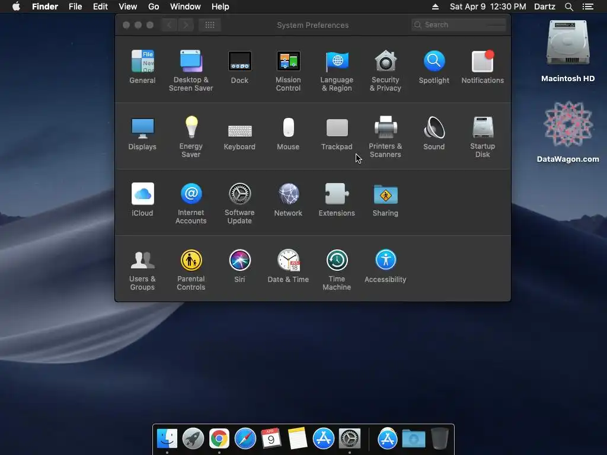607x455 pixels.
Task: Open Siri preferences
Action: (x=239, y=266)
